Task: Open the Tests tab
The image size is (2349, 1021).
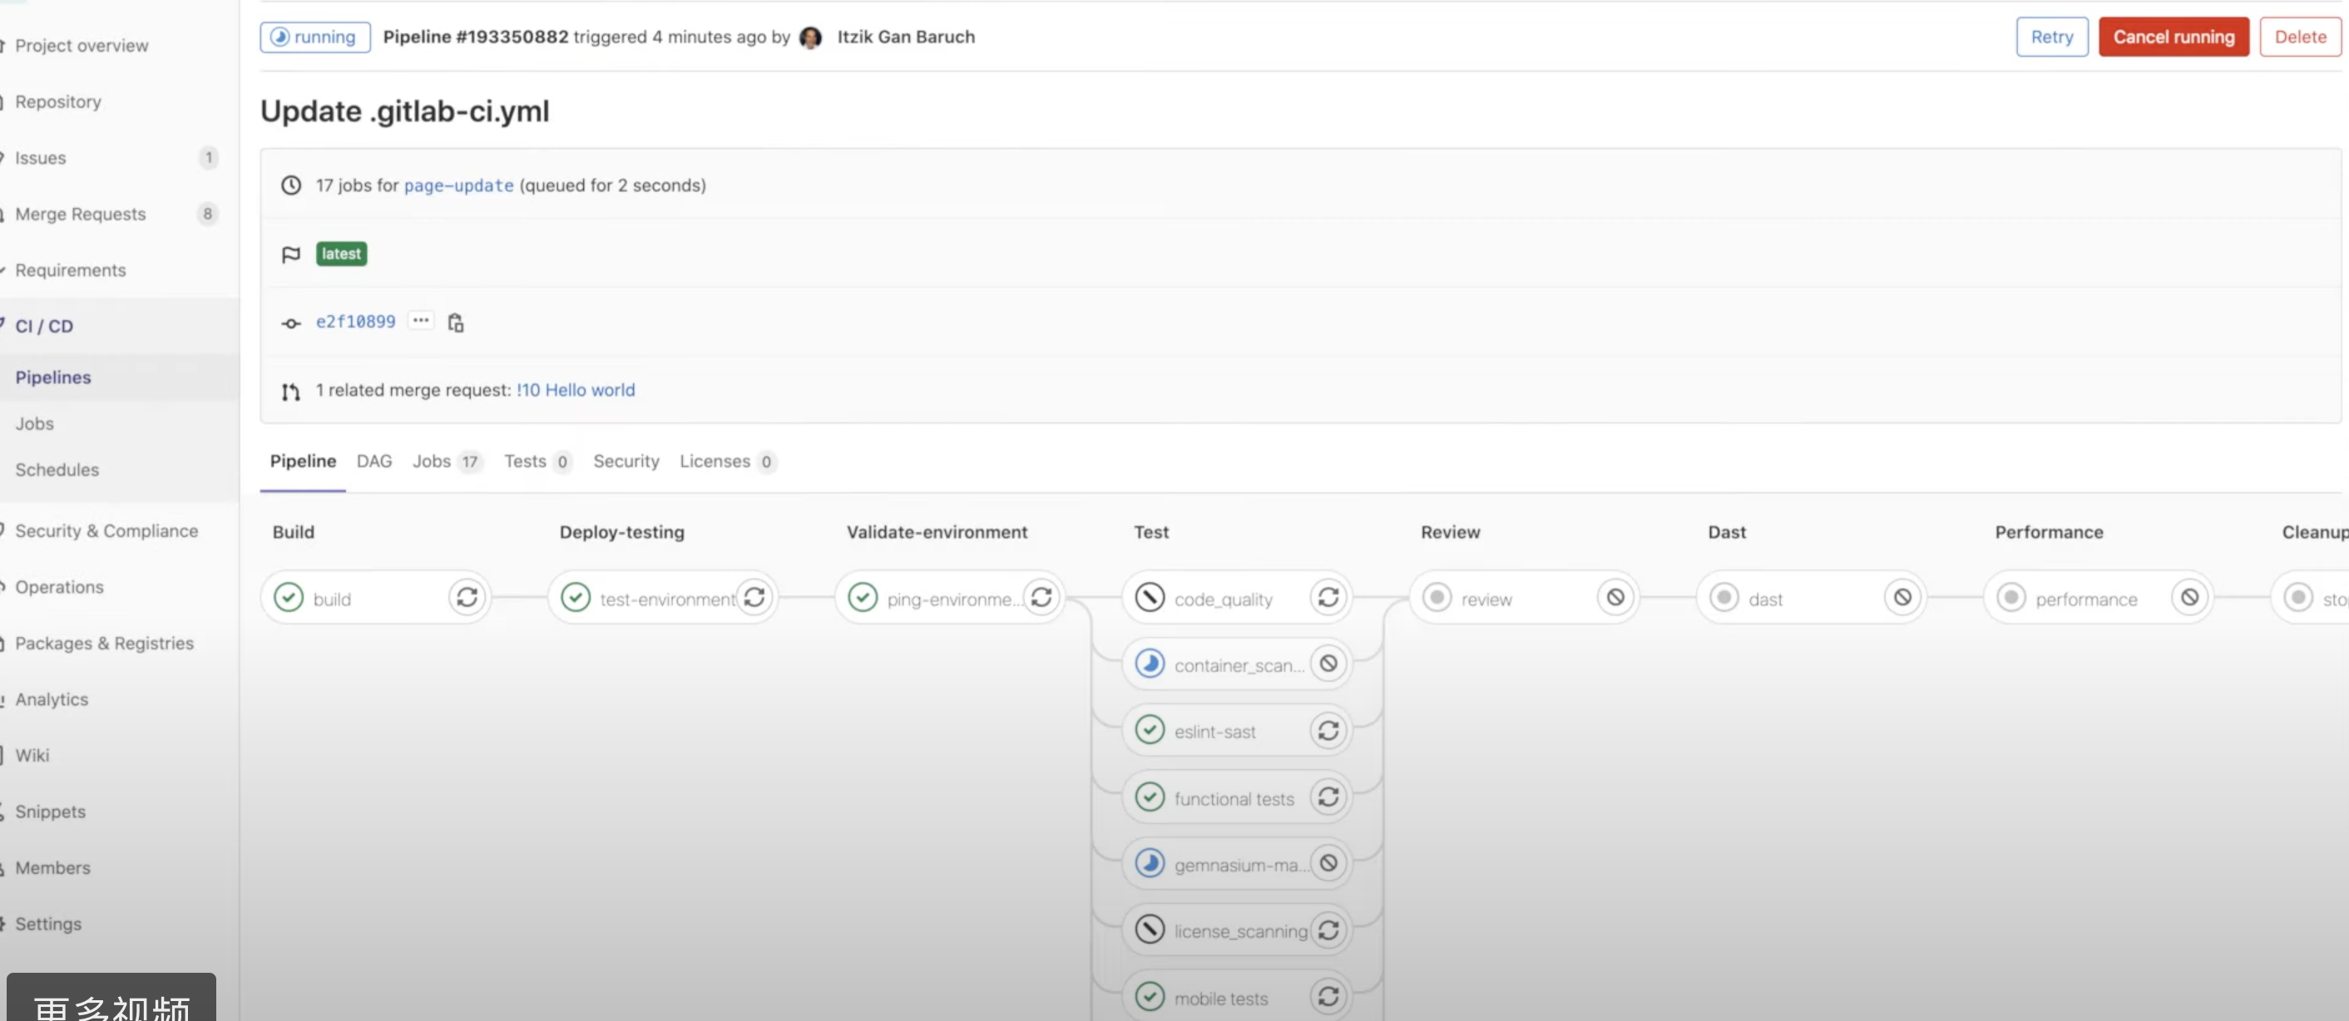Action: [x=537, y=461]
